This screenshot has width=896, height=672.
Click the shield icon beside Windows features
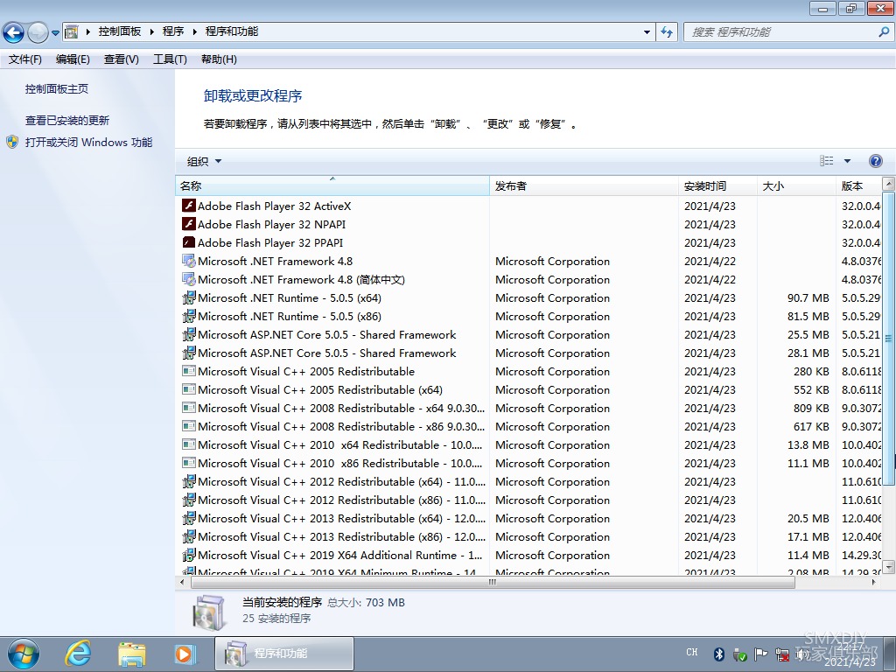12,143
